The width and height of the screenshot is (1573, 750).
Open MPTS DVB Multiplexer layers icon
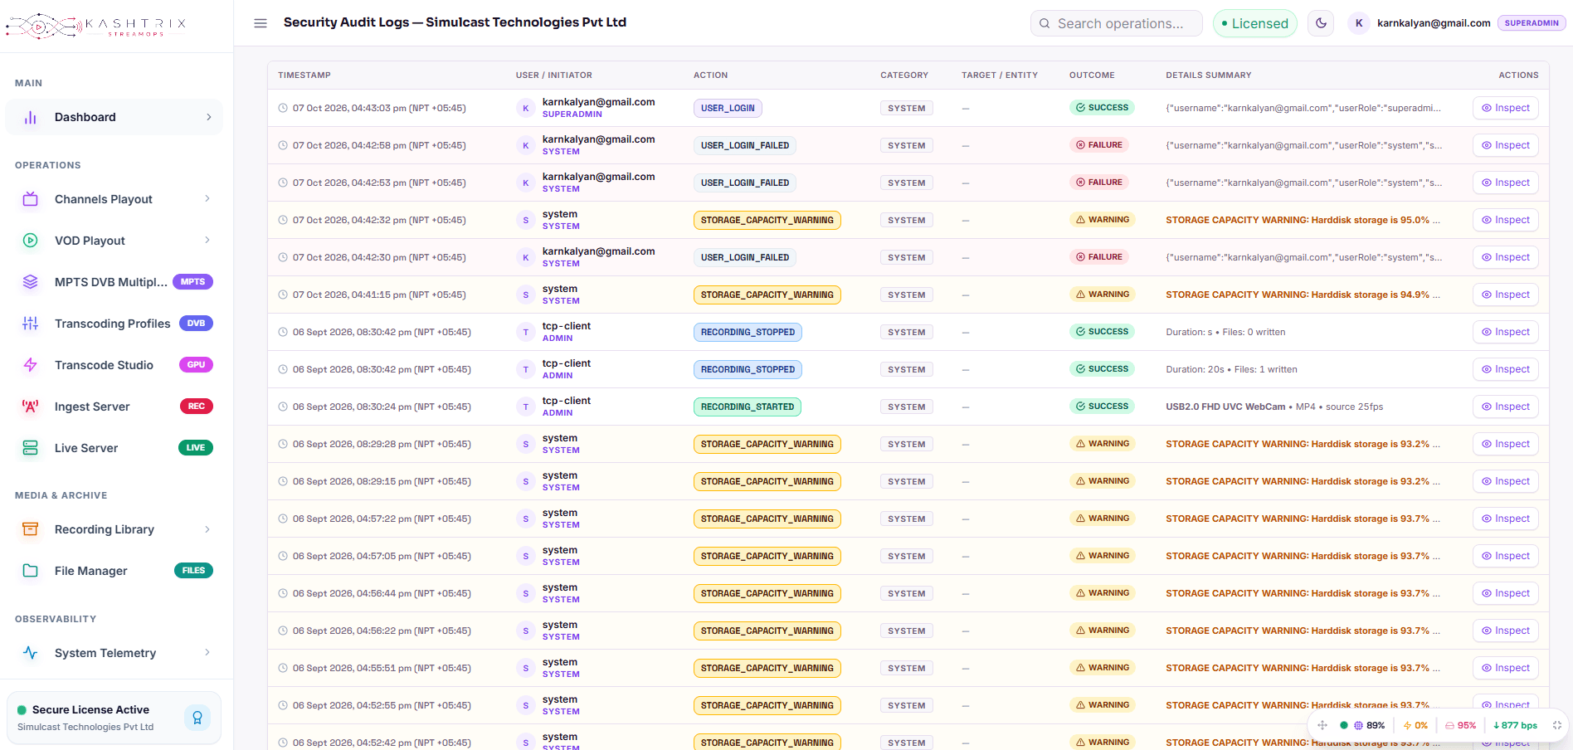coord(31,282)
